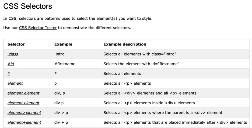
Task: Click the .intro example cell
Action: click(59, 54)
